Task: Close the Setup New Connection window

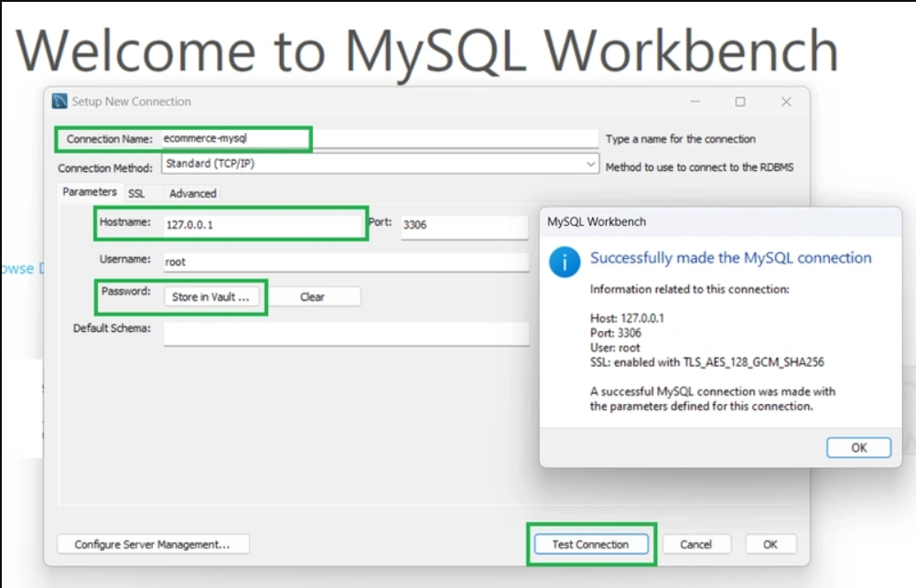Action: [786, 102]
